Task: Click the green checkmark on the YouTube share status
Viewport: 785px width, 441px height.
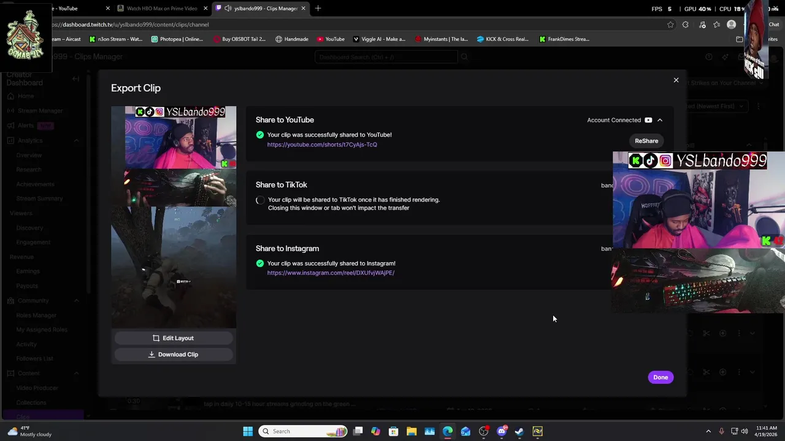Action: coord(260,135)
